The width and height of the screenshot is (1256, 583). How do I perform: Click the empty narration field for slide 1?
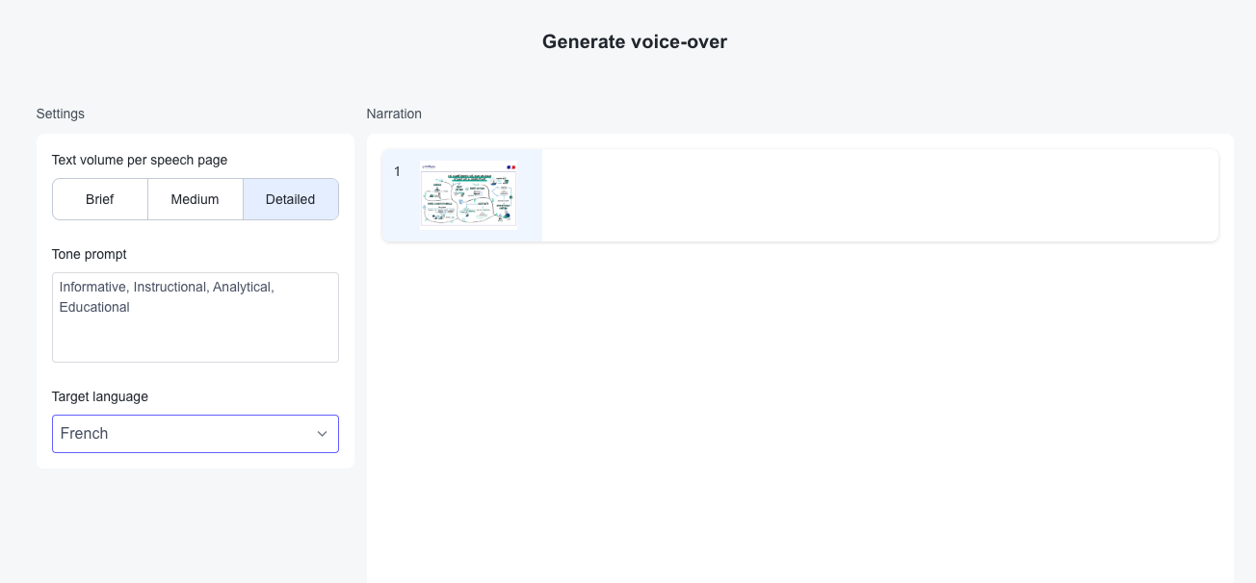coord(878,195)
